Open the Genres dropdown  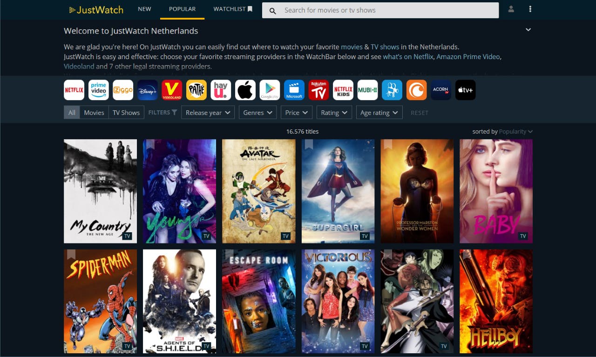click(x=258, y=113)
